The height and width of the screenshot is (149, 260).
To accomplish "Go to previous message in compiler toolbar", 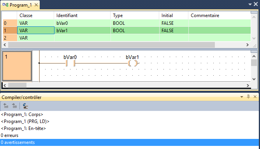I will (6, 106).
